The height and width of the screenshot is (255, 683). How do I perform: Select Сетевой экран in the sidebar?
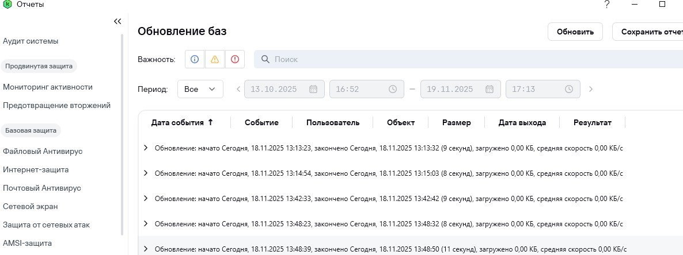click(x=30, y=206)
